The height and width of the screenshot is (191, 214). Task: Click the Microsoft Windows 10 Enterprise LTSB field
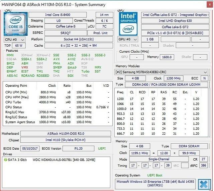pyautogui.click(x=155, y=183)
